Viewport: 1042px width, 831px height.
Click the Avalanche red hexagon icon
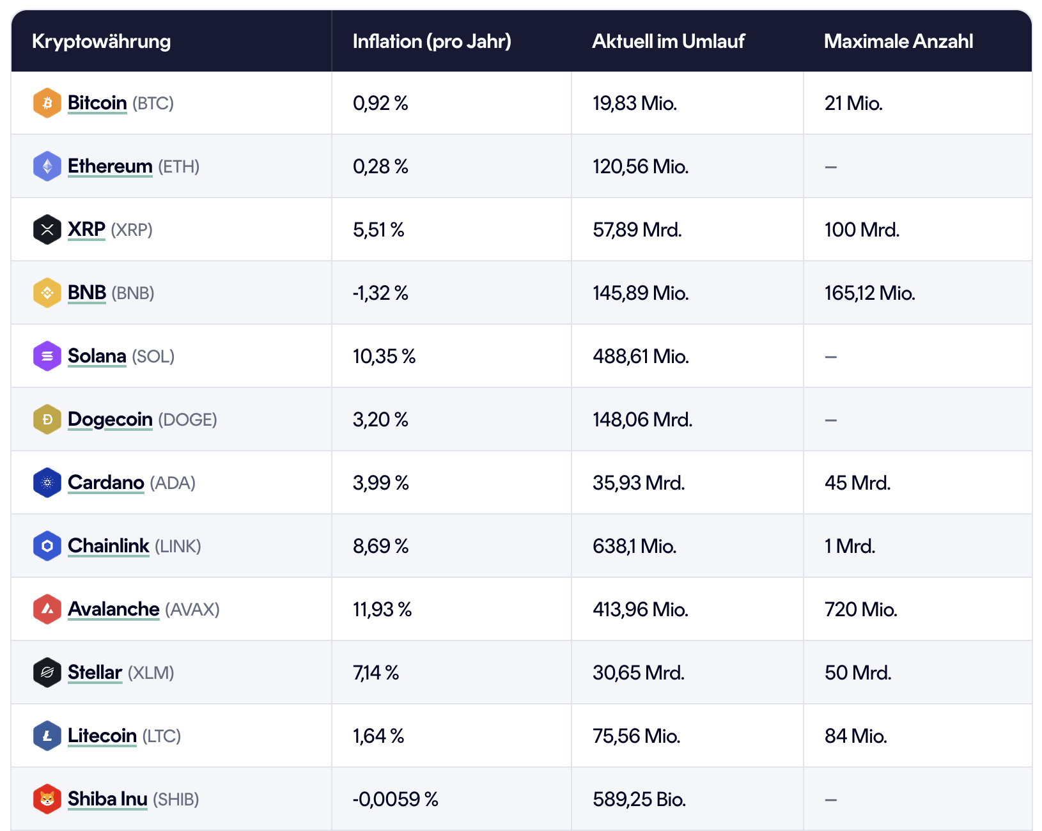point(47,609)
